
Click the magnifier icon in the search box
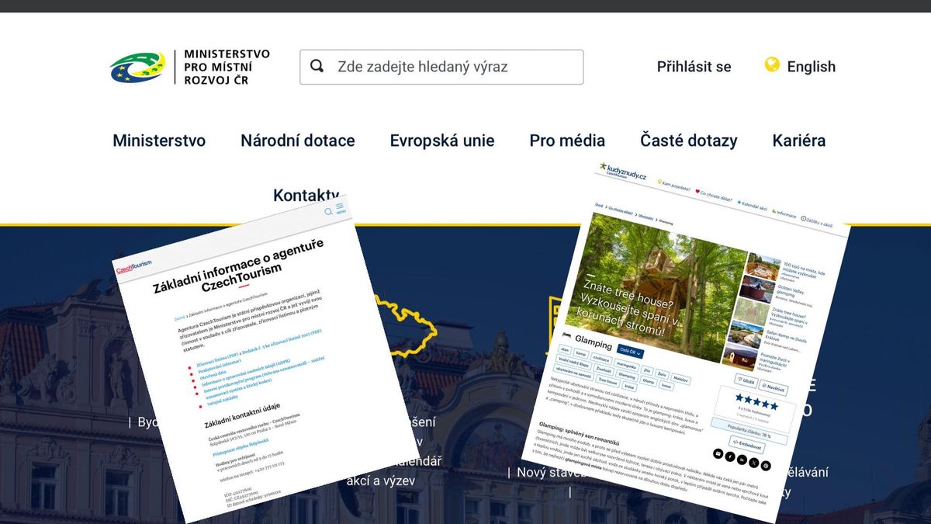(317, 66)
